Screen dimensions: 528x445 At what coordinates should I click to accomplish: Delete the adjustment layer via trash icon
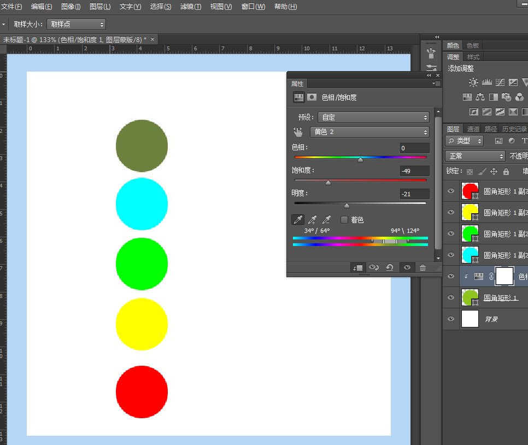423,267
